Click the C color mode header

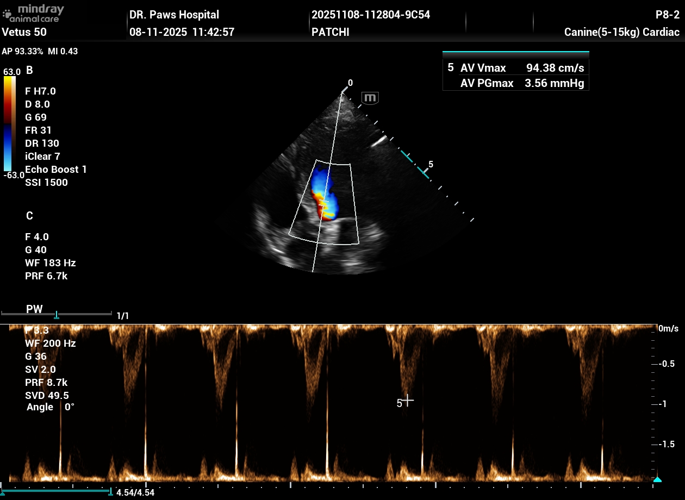click(x=29, y=216)
